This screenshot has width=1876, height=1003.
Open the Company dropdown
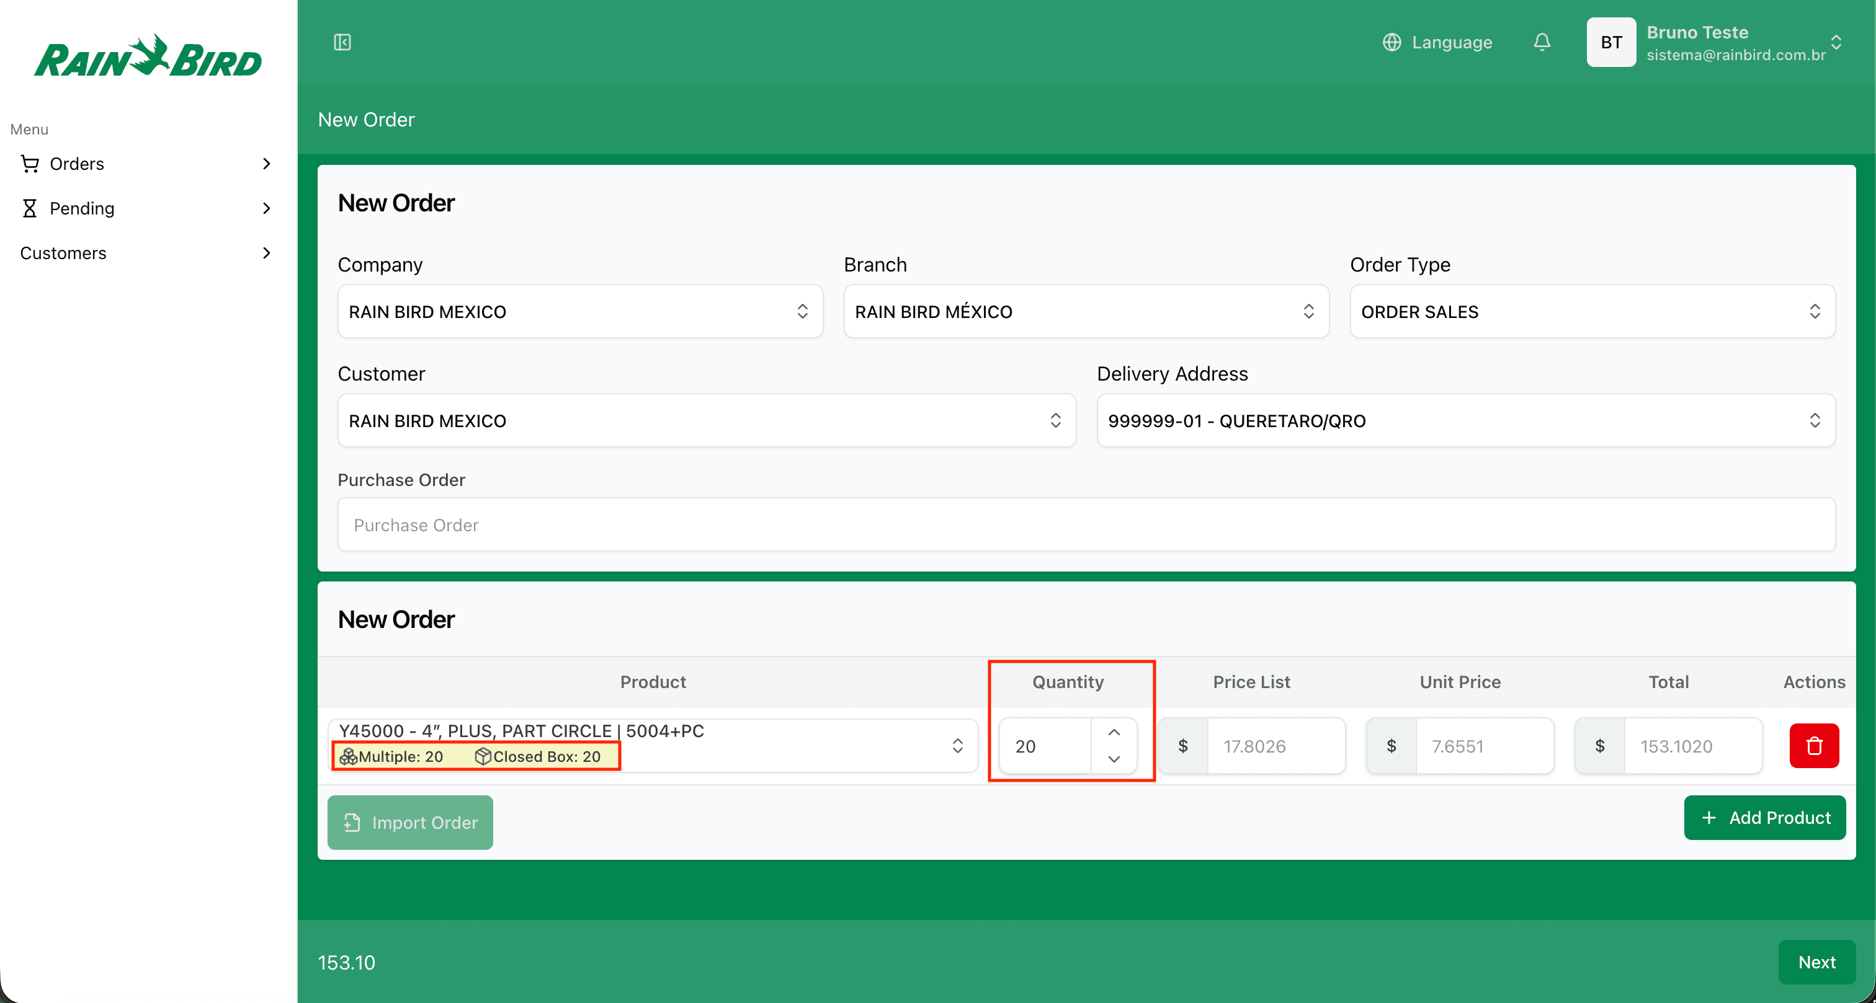[x=579, y=312]
